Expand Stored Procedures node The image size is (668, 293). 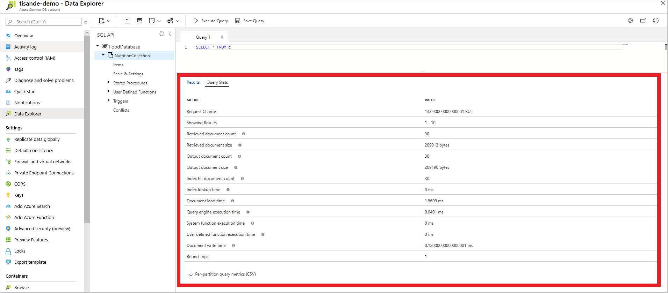coord(108,82)
